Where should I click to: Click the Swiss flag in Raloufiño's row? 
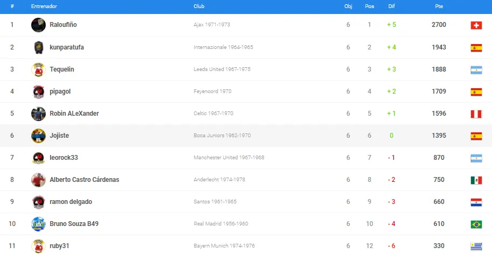pyautogui.click(x=476, y=25)
